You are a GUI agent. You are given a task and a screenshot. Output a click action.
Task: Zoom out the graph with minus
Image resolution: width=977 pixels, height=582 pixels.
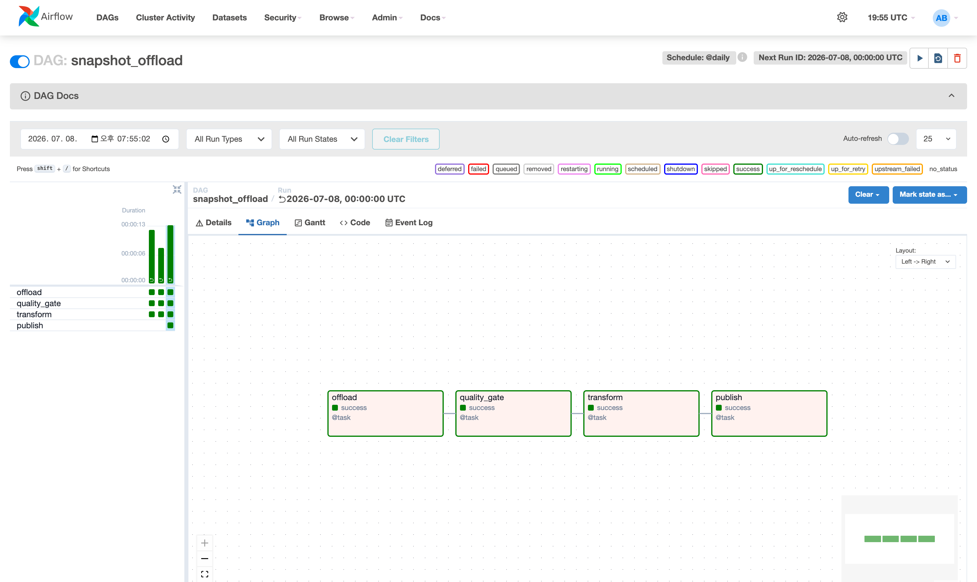(205, 558)
